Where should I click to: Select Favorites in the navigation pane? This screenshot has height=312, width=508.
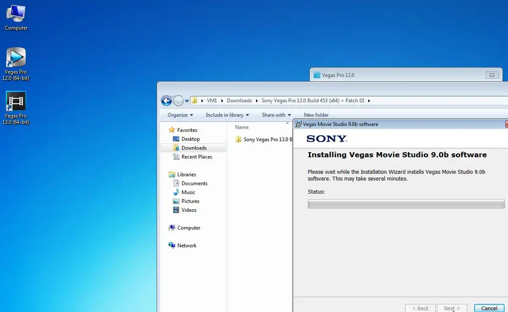183,130
